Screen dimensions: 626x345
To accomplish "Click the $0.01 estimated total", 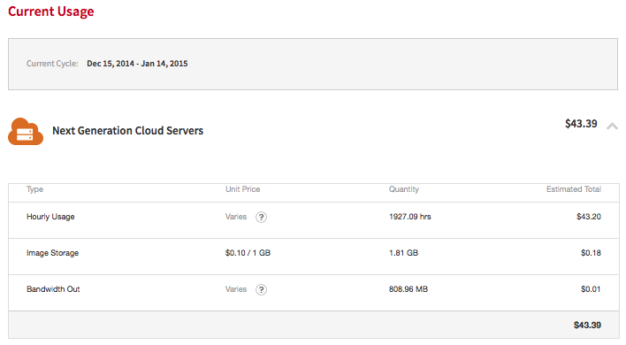I will [592, 289].
